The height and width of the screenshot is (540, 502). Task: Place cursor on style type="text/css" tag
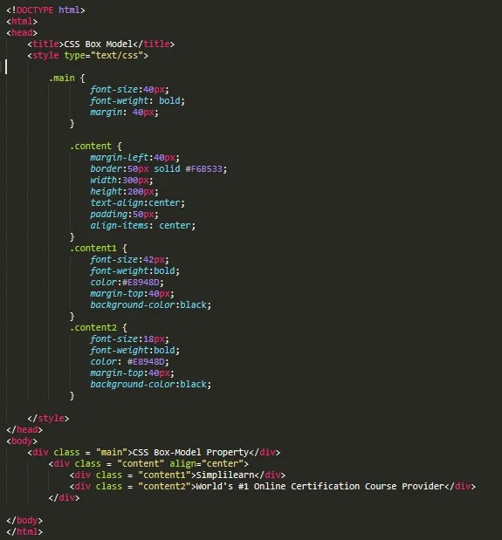[88, 56]
